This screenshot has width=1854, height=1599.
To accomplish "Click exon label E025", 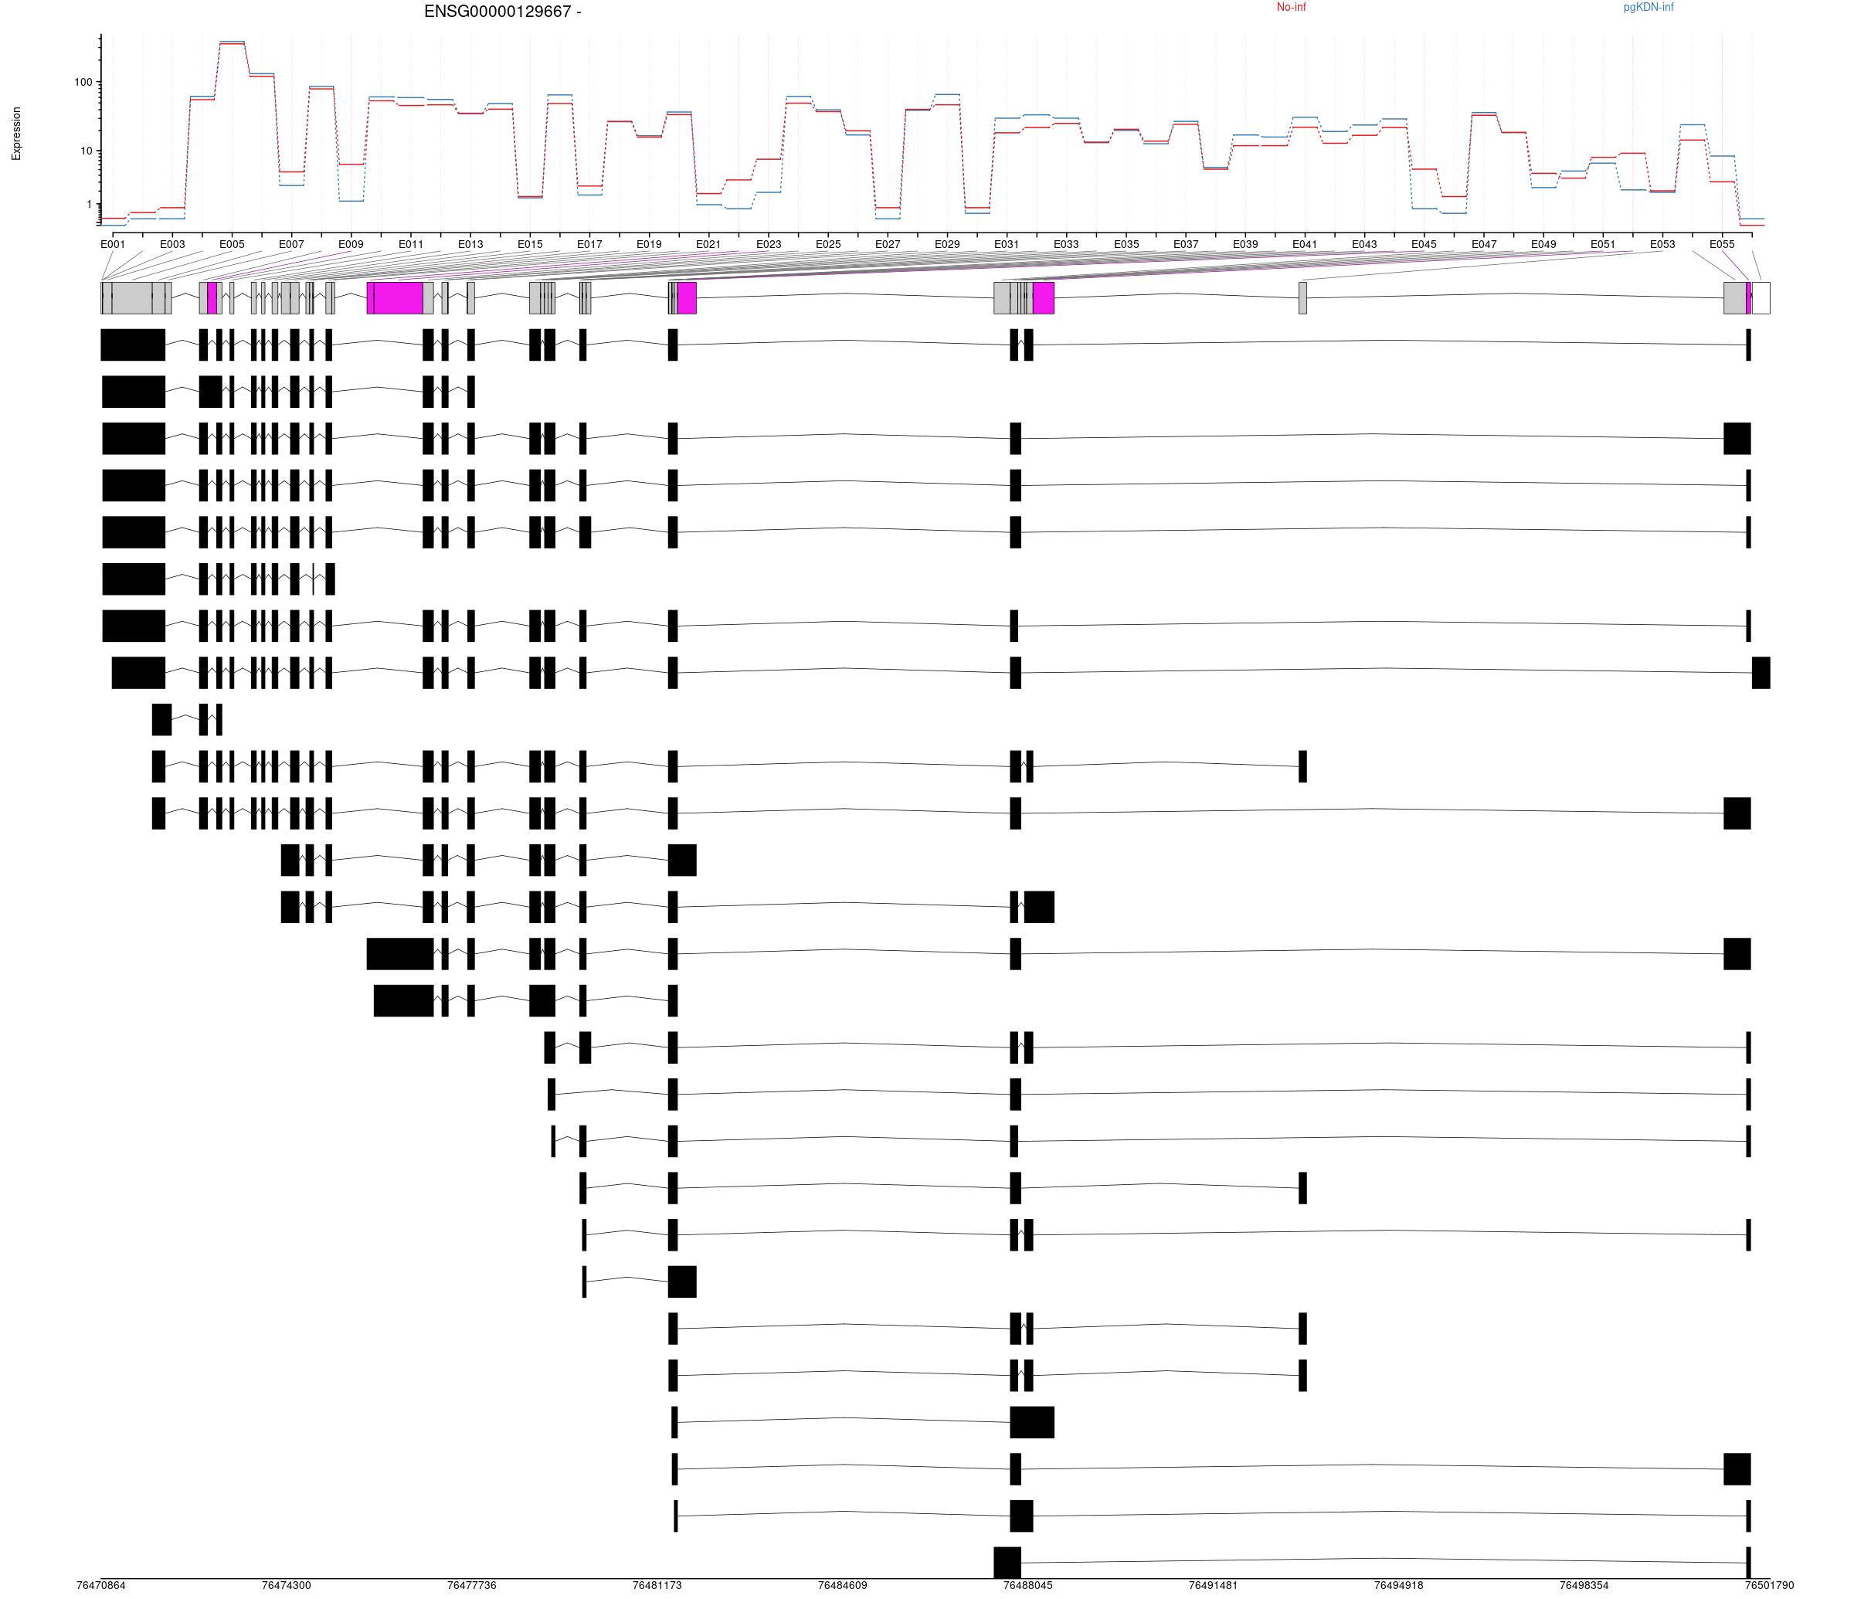I will tap(827, 244).
